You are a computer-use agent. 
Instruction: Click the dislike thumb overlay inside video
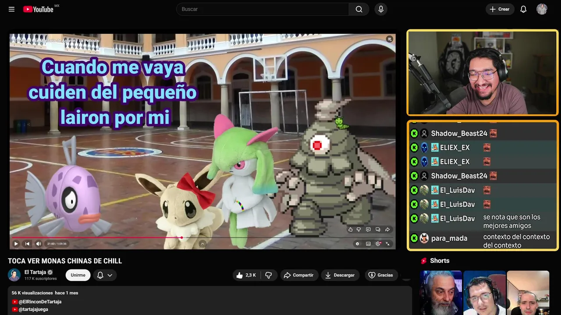359,229
